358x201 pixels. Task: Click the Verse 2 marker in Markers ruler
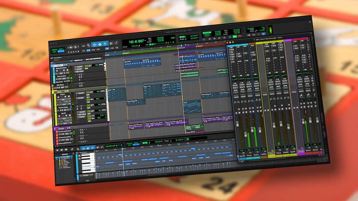200,46
